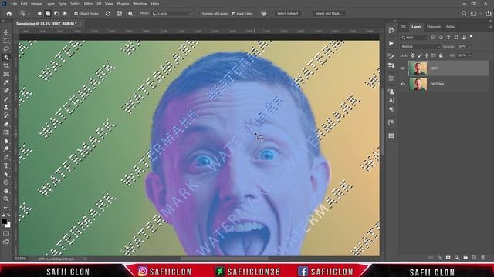Click the Home icon in options bar
The image size is (494, 277).
pyautogui.click(x=9, y=14)
